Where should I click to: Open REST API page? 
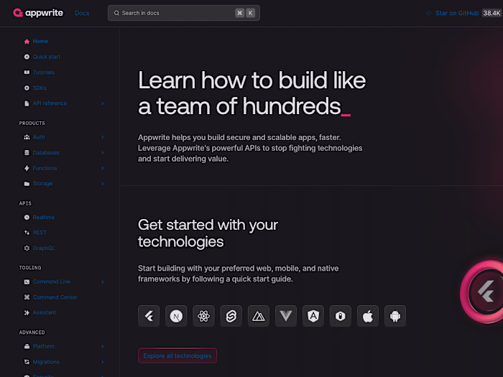tap(40, 233)
